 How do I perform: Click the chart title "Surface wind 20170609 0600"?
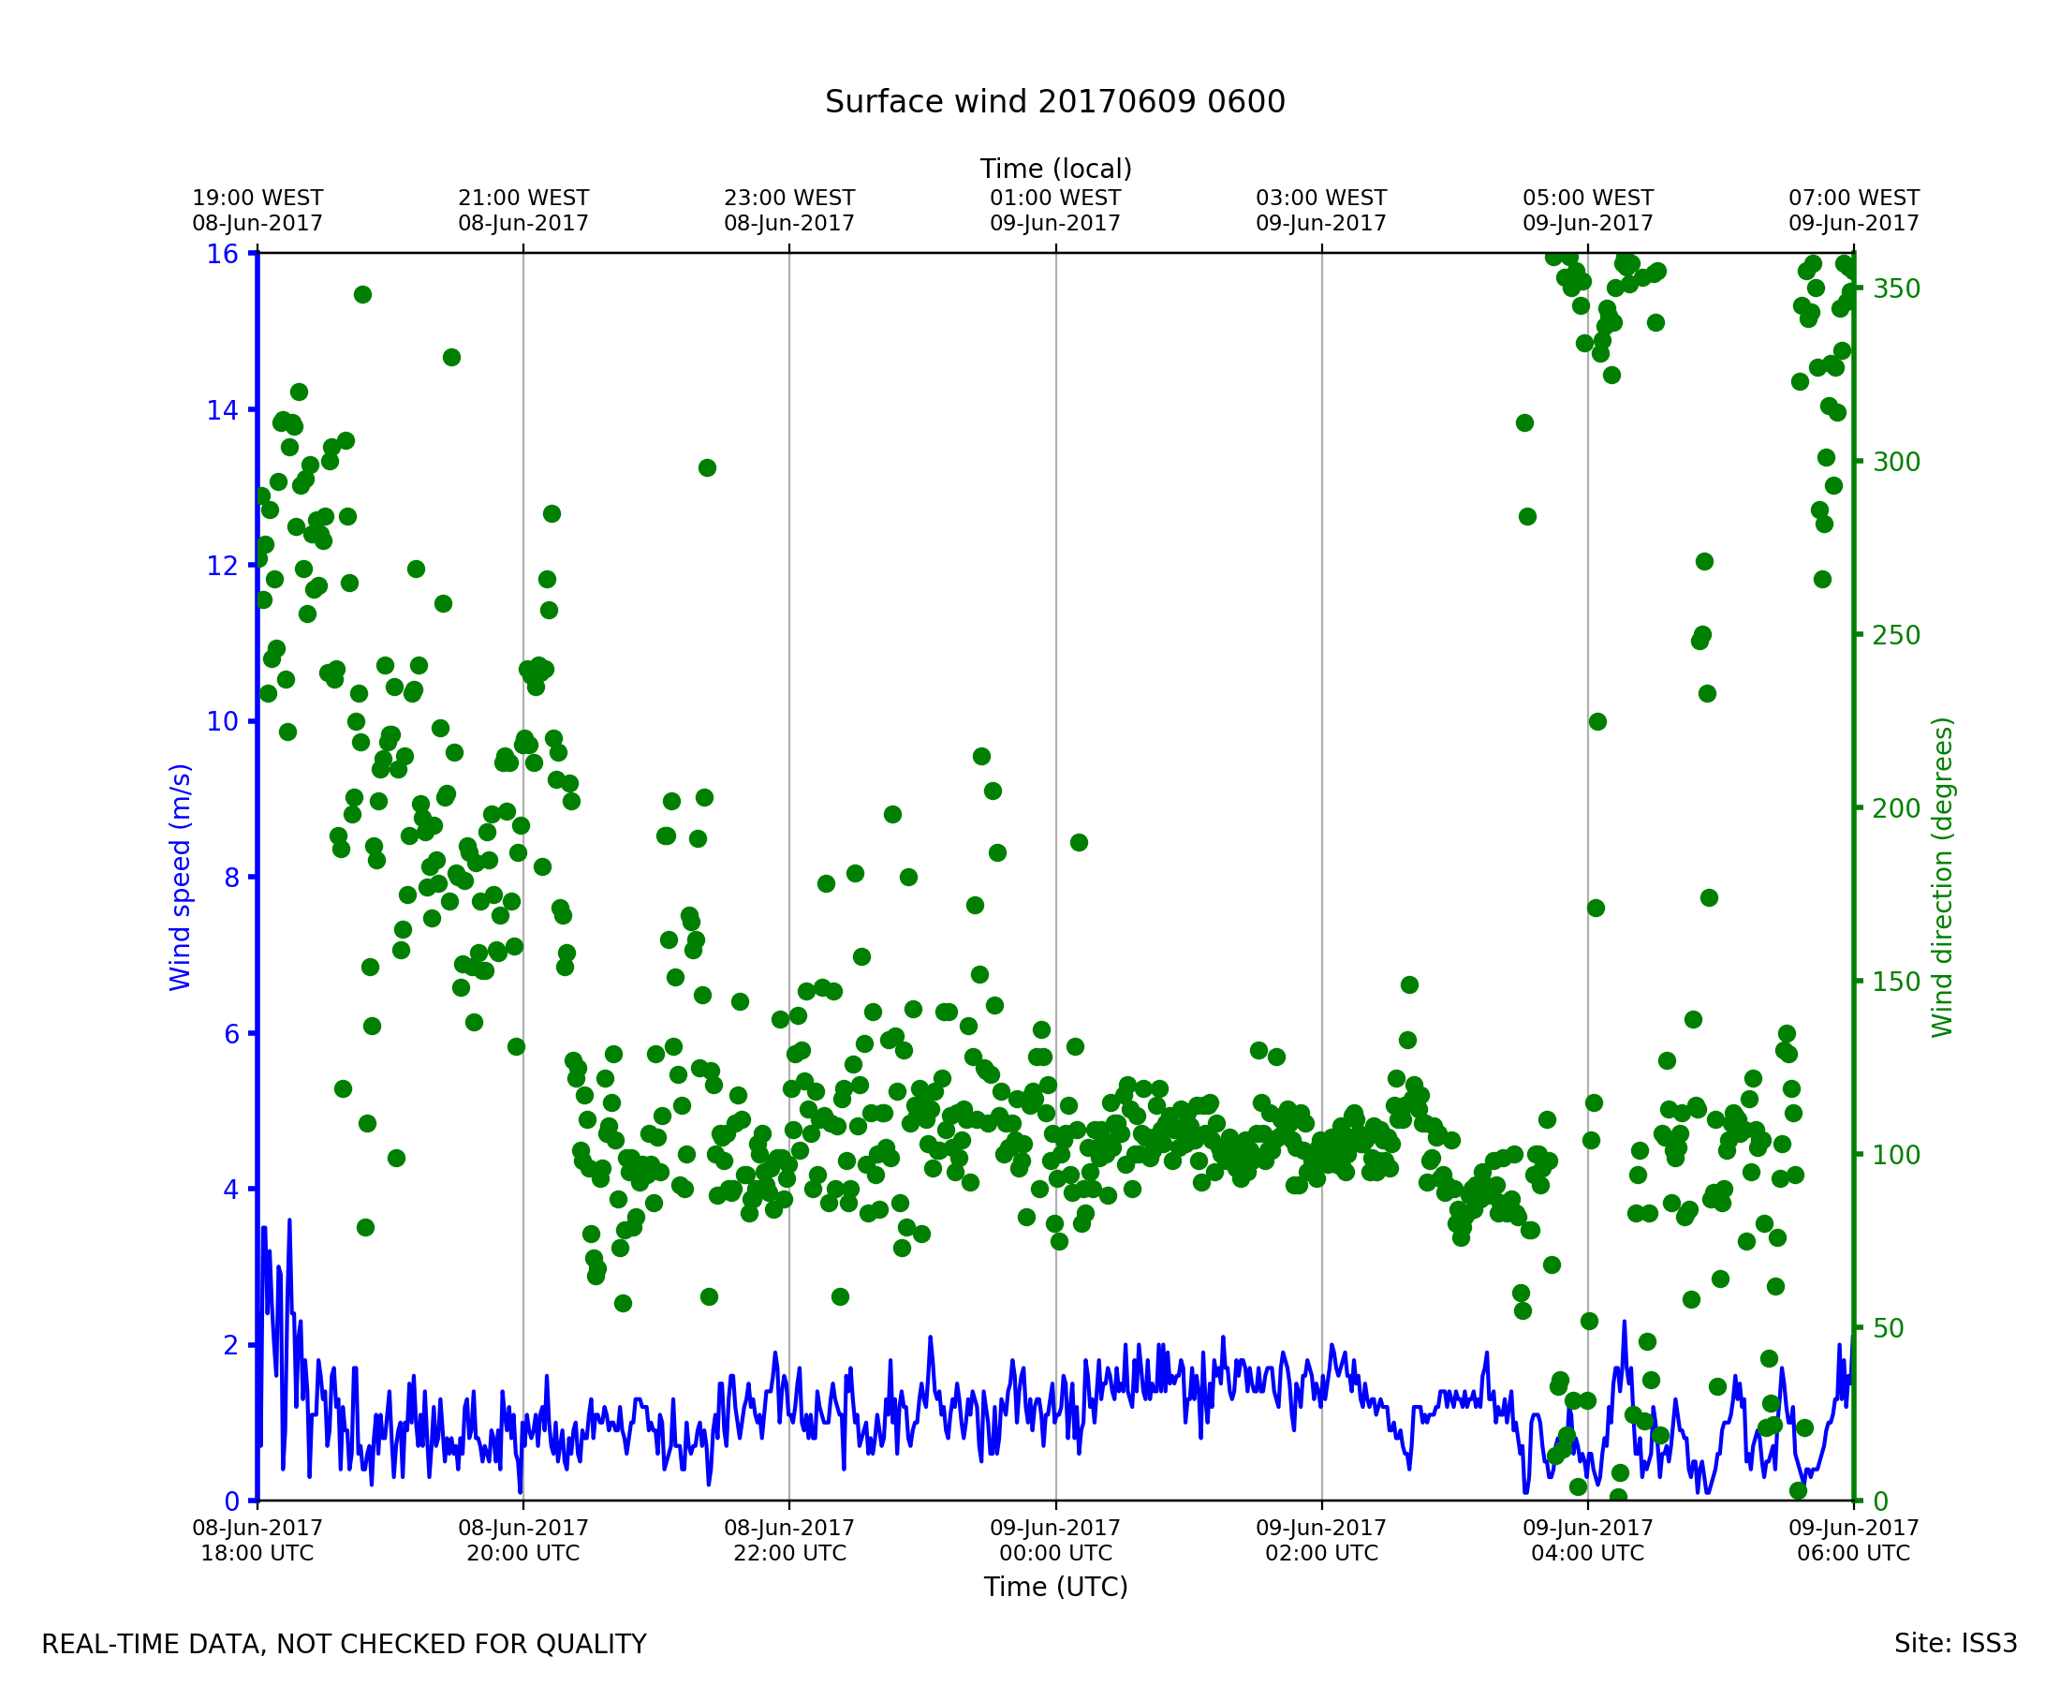click(1054, 102)
